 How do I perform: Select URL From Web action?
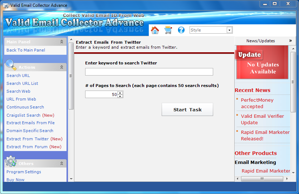tap(21, 99)
